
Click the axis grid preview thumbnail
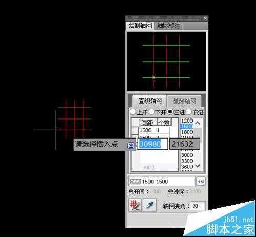tap(166, 62)
